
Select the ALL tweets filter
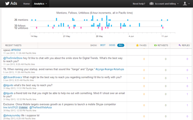coord(121,45)
